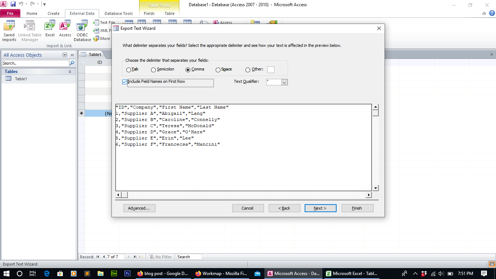Click the Navigation Pane search box
496x279 pixels.
click(x=36, y=63)
